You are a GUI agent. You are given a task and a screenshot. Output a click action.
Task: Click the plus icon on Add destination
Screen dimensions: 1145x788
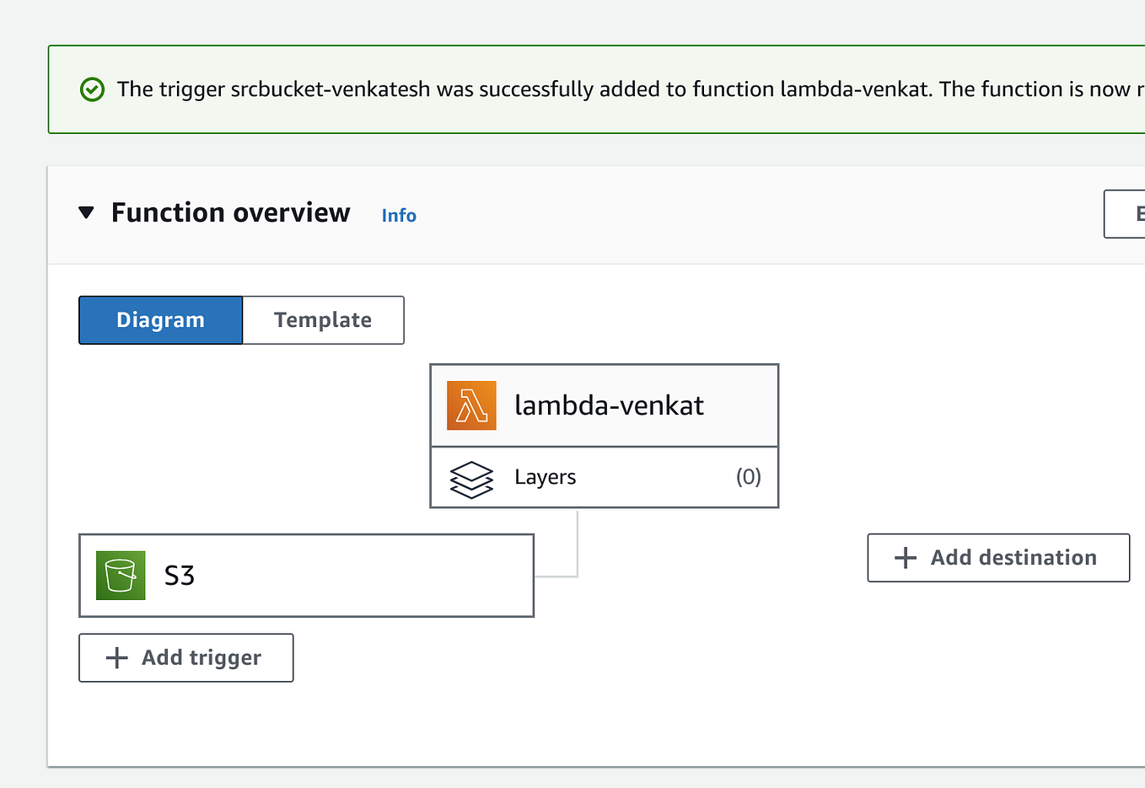905,558
